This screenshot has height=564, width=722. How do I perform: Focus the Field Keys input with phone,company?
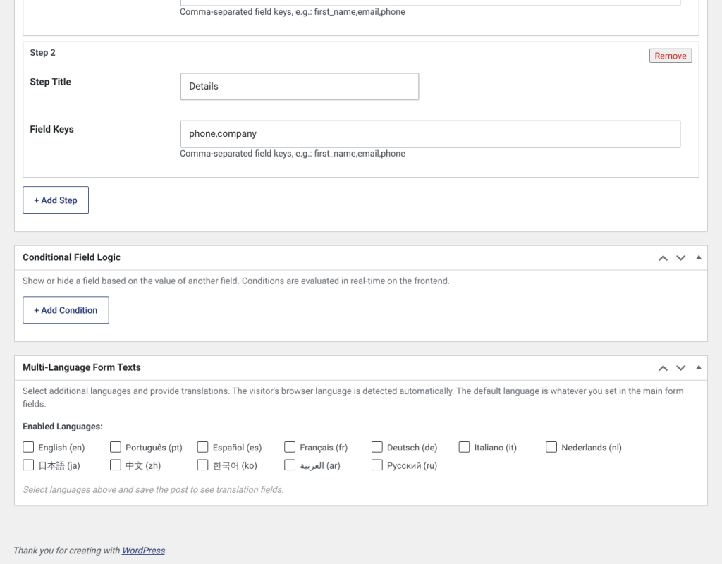click(x=430, y=134)
